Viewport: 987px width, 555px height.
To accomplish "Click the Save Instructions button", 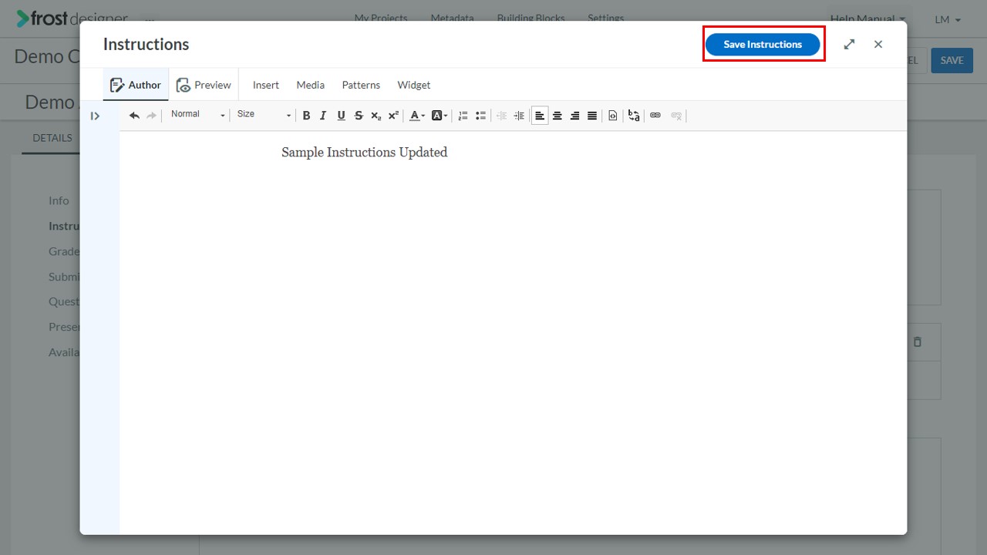I will (x=763, y=44).
